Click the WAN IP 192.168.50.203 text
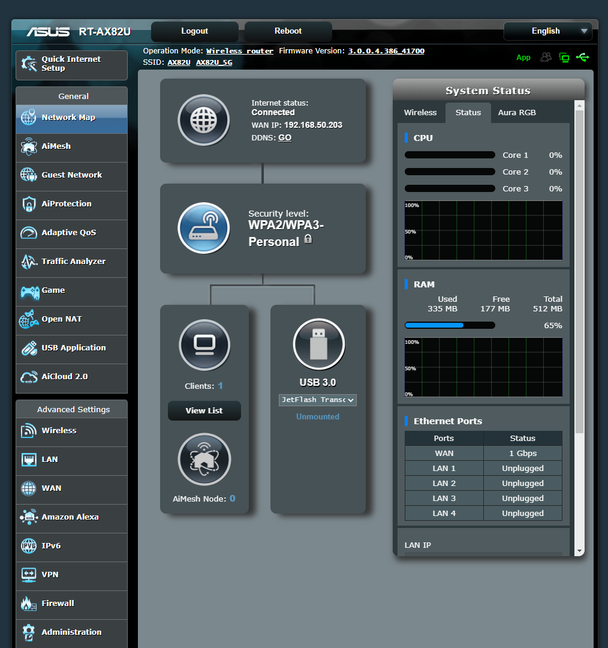608x648 pixels. [313, 125]
